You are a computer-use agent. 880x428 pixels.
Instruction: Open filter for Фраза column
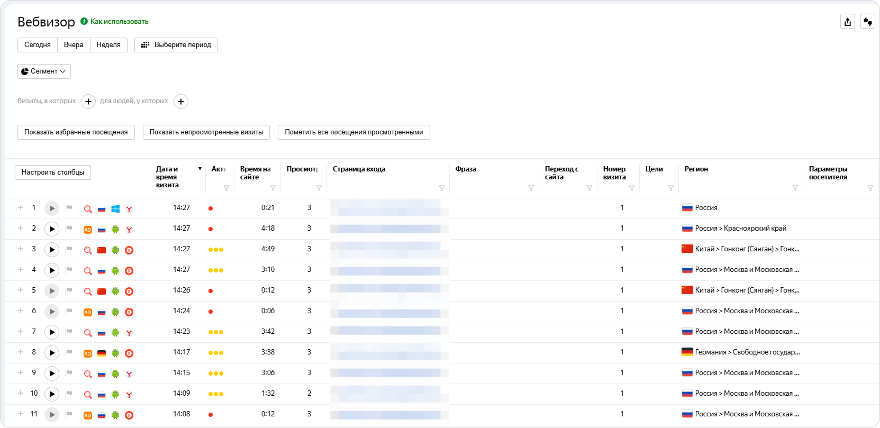coord(531,188)
